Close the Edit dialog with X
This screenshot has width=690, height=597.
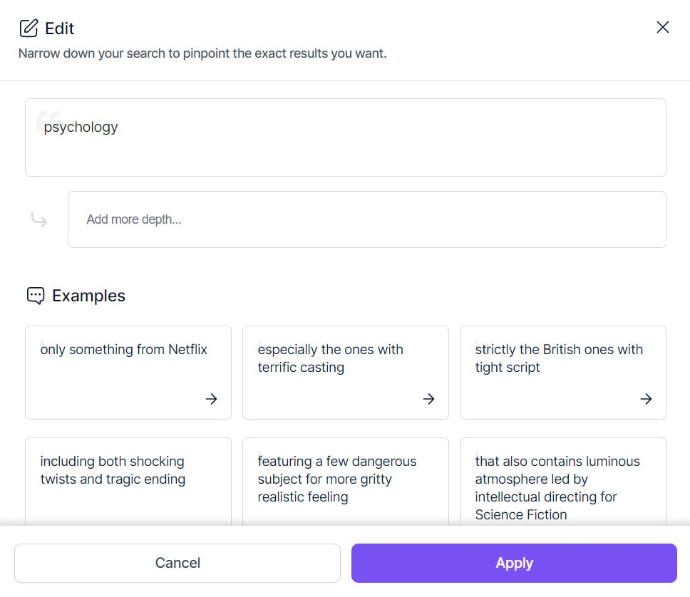(663, 27)
